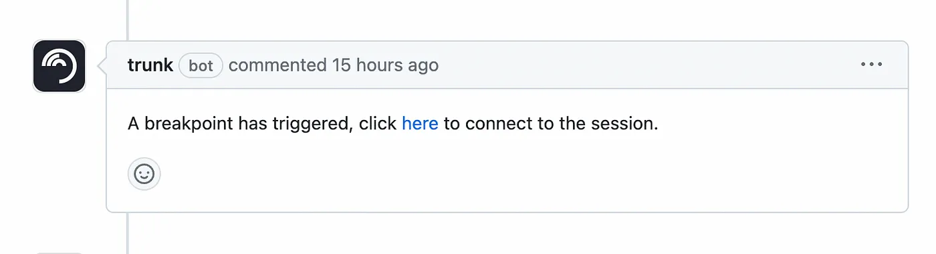
Task: Click the word 'commented' in header
Action: coord(277,65)
